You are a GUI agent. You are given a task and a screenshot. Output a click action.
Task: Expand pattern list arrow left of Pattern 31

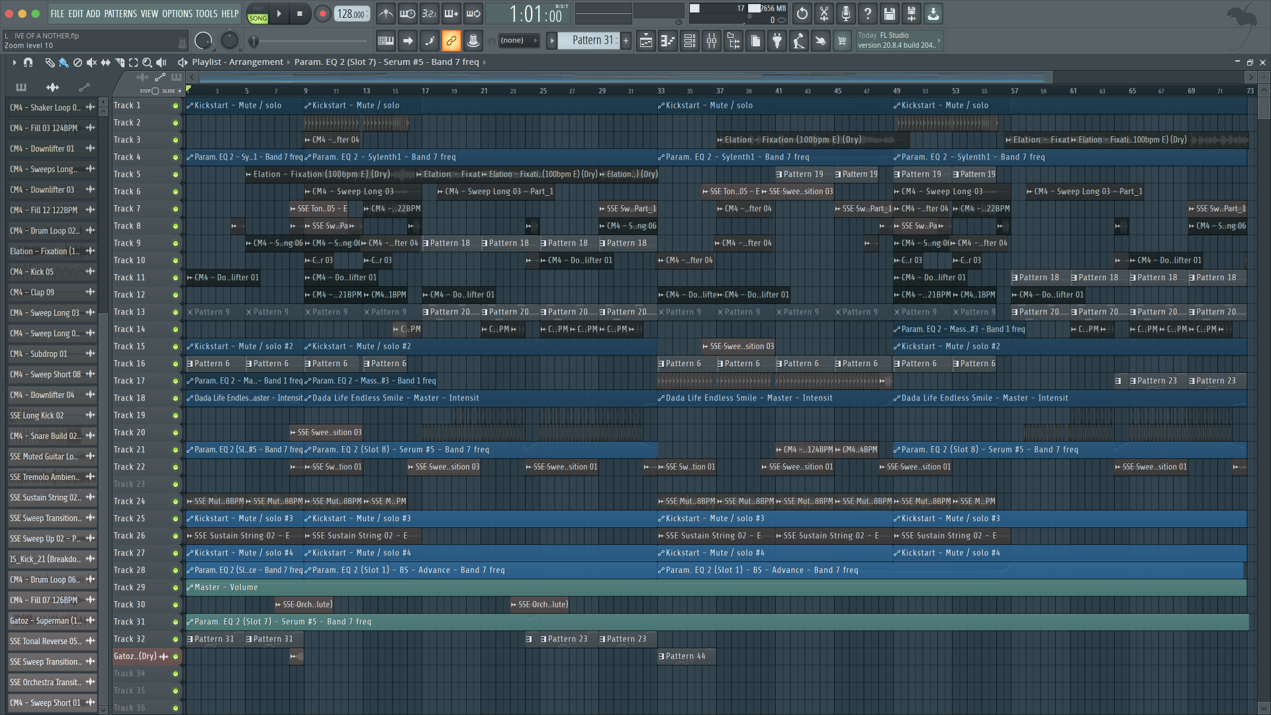(x=551, y=41)
